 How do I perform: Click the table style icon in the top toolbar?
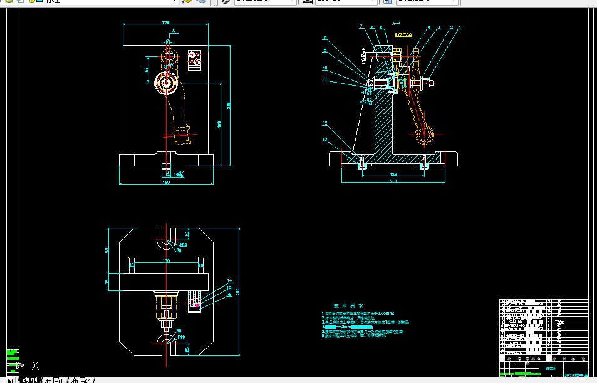pos(388,1)
